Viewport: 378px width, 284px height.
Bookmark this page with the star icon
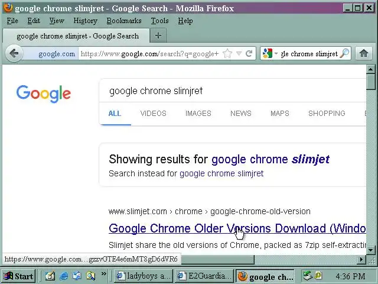(227, 53)
